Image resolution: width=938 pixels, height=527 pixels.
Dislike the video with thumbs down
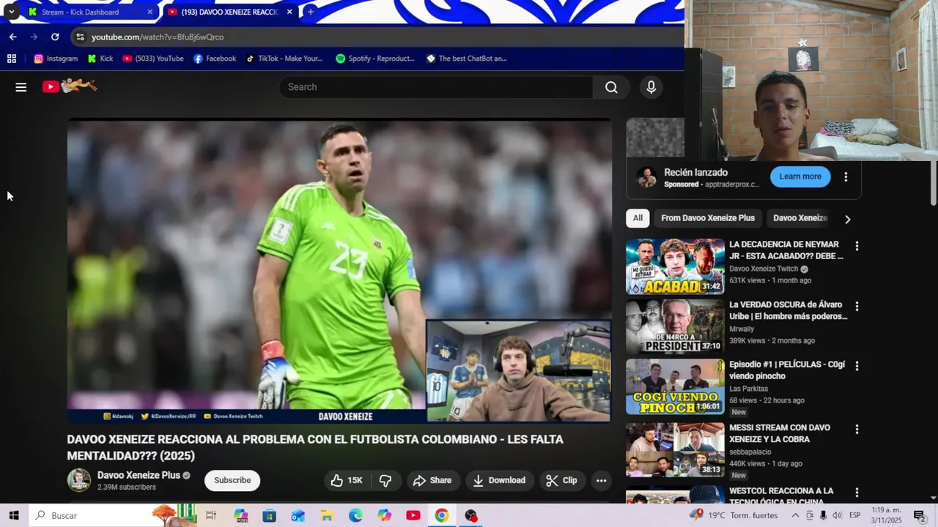385,480
